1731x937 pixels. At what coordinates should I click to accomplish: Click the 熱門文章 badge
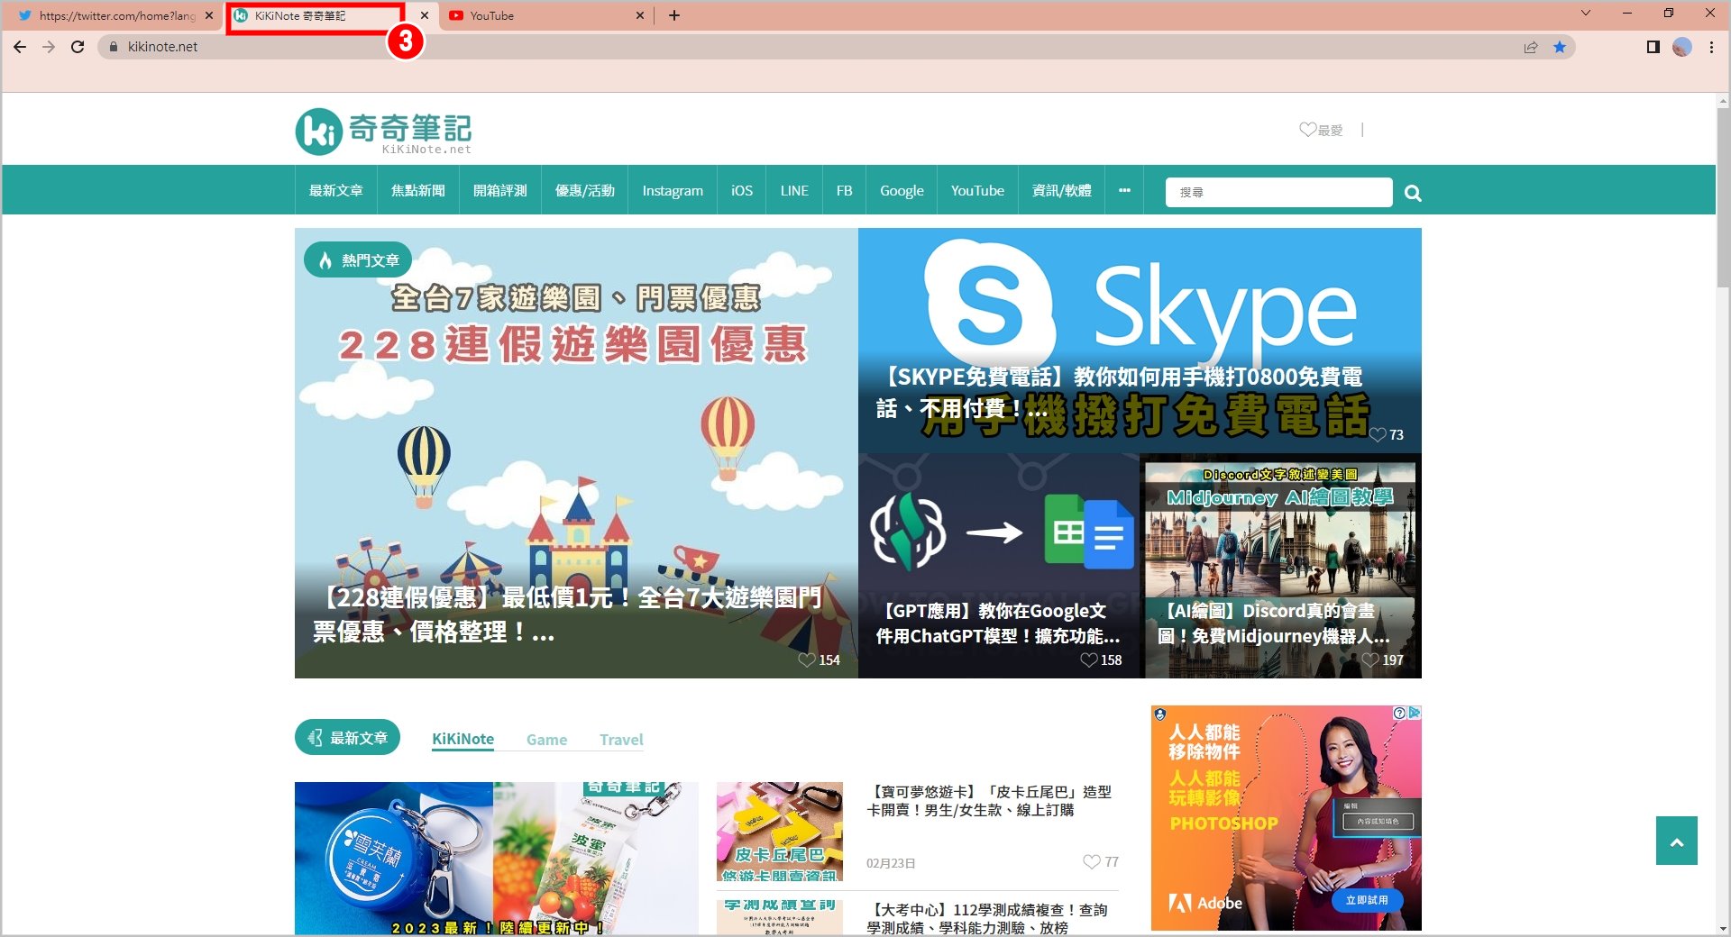point(358,259)
